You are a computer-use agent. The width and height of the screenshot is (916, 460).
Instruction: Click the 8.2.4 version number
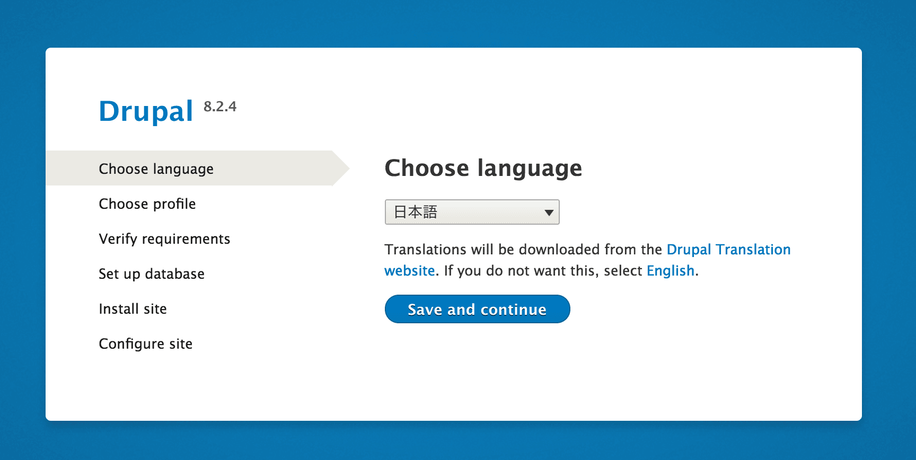point(220,107)
